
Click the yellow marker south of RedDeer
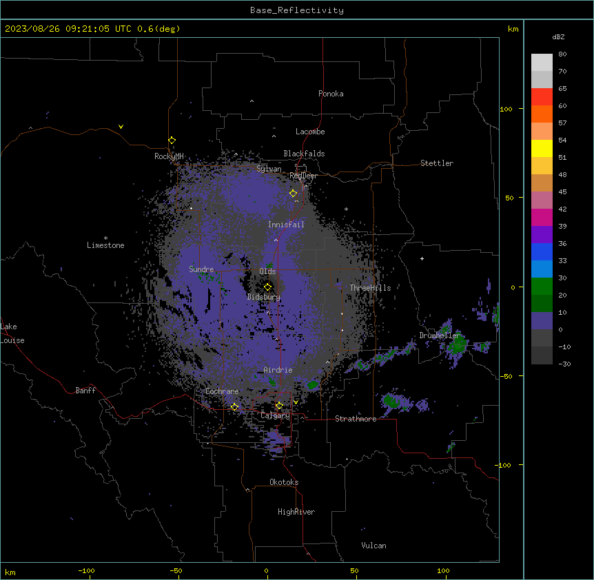tap(293, 194)
